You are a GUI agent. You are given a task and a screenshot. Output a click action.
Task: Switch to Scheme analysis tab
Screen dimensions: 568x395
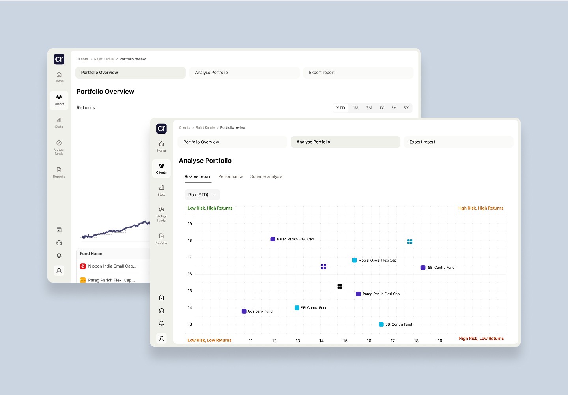point(266,176)
